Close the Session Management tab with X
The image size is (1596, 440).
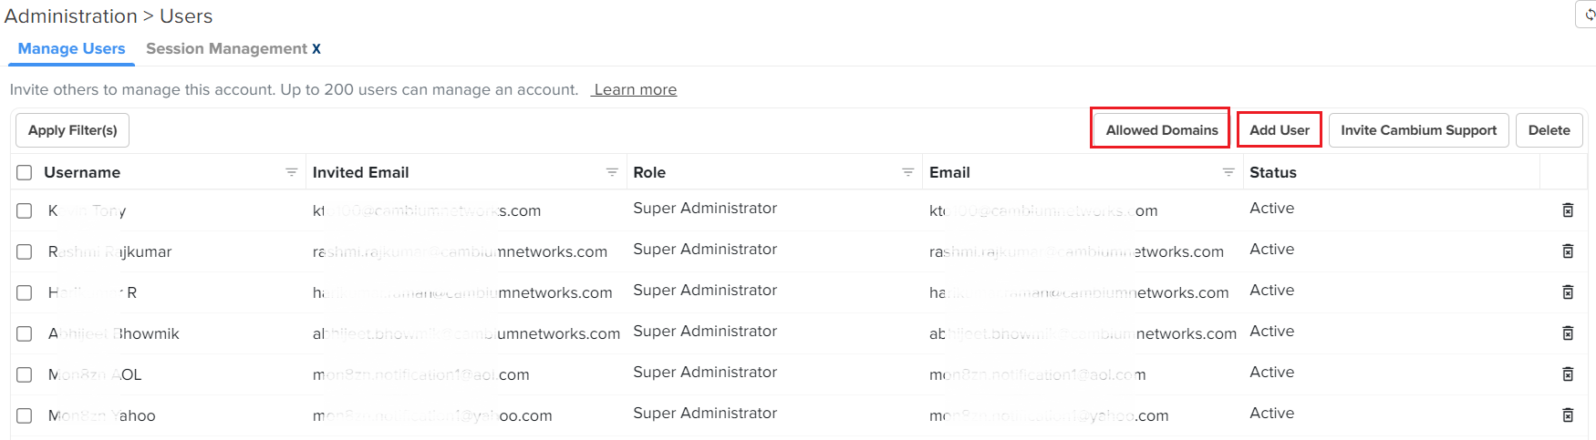[316, 49]
